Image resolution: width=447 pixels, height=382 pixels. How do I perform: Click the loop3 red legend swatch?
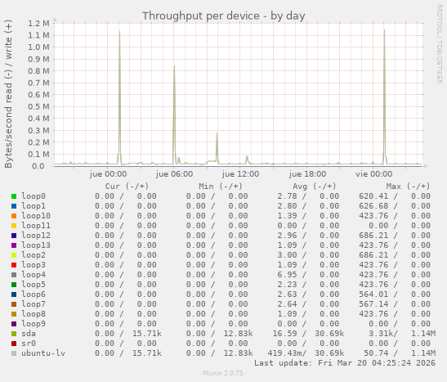pyautogui.click(x=14, y=265)
